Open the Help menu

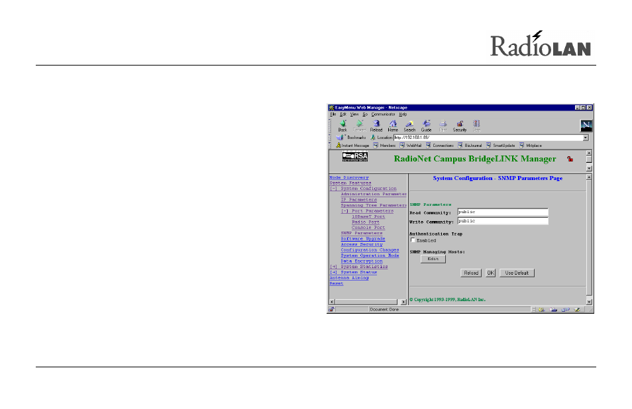tap(403, 114)
